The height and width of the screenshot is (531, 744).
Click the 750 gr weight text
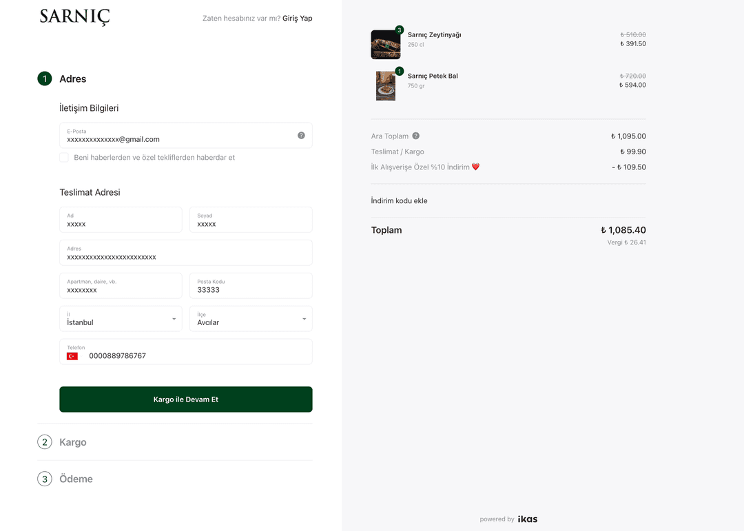pyautogui.click(x=416, y=86)
